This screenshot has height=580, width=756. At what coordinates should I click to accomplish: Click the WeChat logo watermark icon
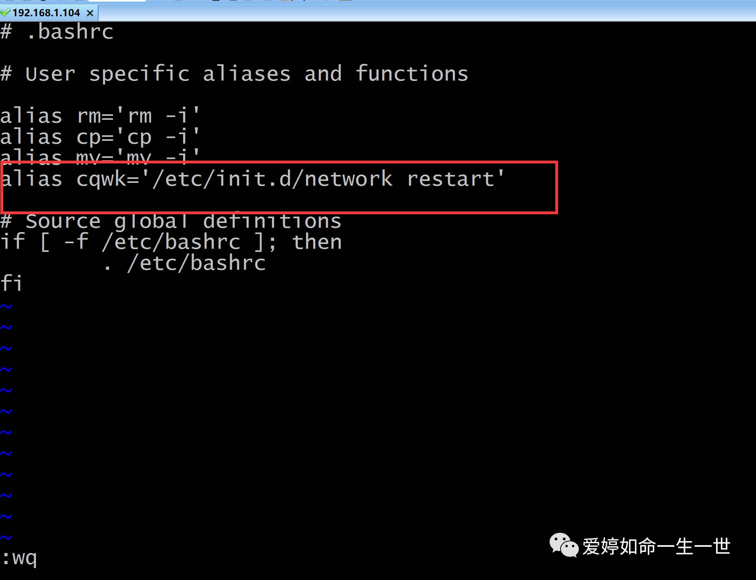563,545
